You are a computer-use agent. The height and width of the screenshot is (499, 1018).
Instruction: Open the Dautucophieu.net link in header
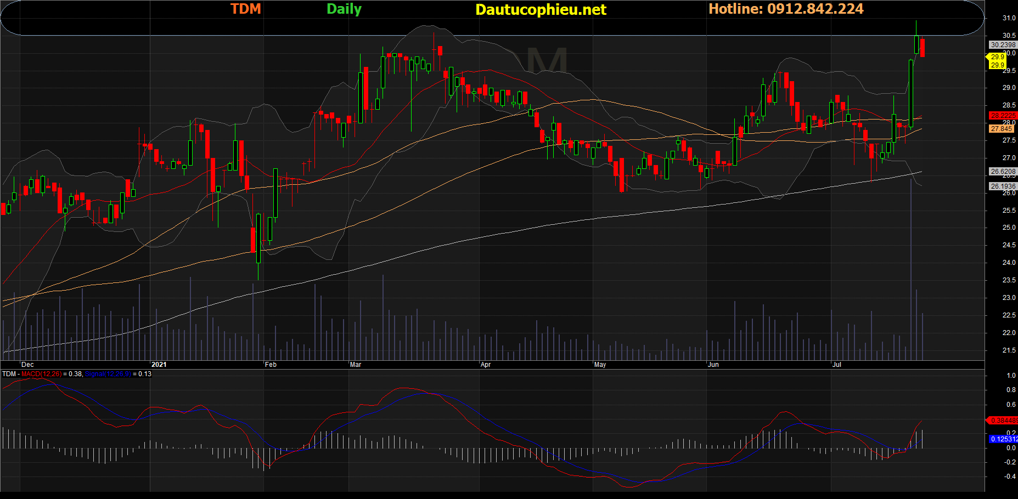tap(541, 9)
